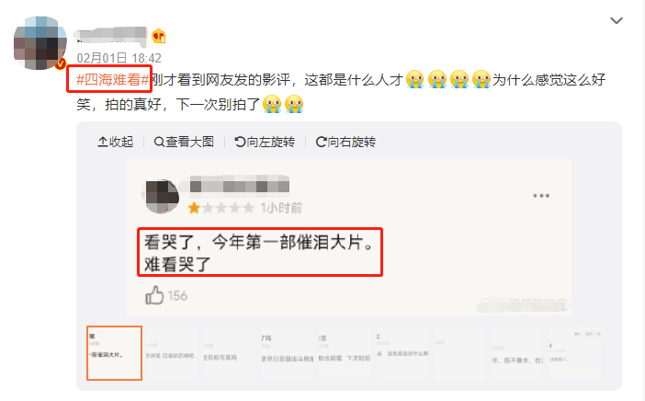Expand the post options chevron menu

617,20
